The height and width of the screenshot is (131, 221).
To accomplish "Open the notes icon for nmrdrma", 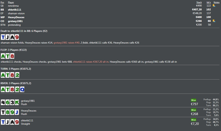I will [x=214, y=6].
